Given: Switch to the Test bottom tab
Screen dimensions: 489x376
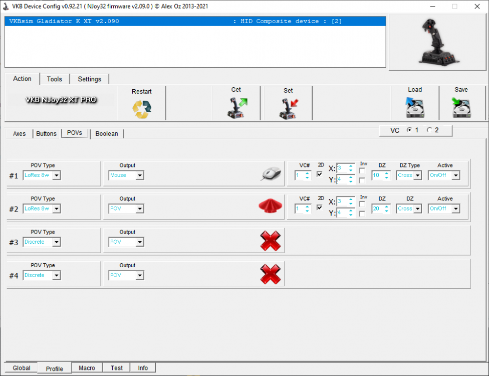Looking at the screenshot, I should coord(117,368).
